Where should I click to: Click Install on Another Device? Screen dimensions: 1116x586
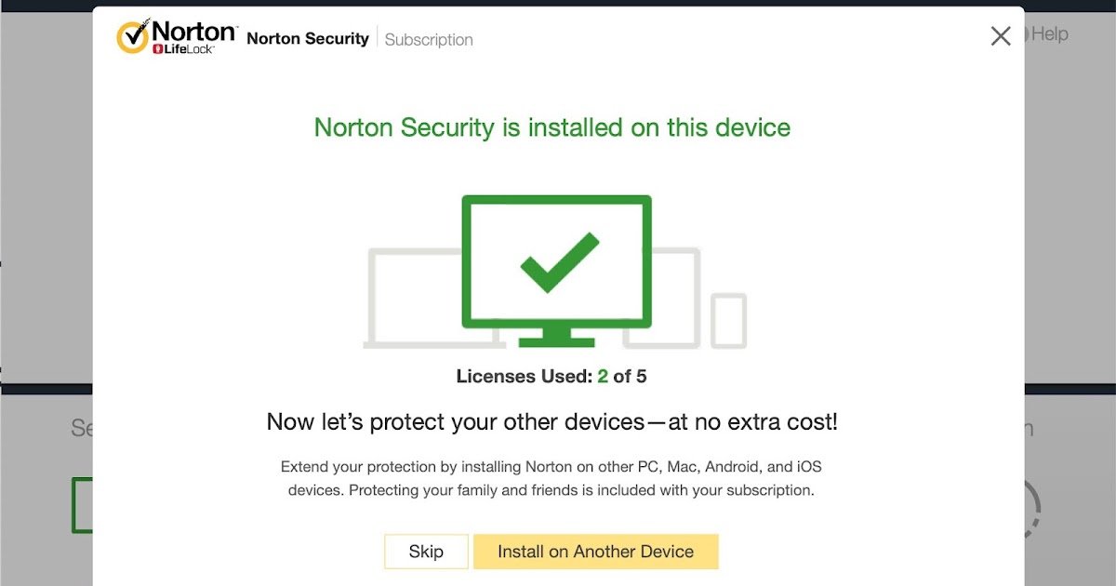tap(595, 551)
